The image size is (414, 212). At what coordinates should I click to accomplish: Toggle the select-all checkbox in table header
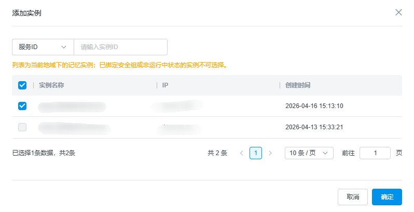(22, 85)
